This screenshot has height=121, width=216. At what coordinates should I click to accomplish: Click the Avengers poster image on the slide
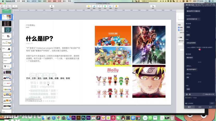(x=149, y=45)
